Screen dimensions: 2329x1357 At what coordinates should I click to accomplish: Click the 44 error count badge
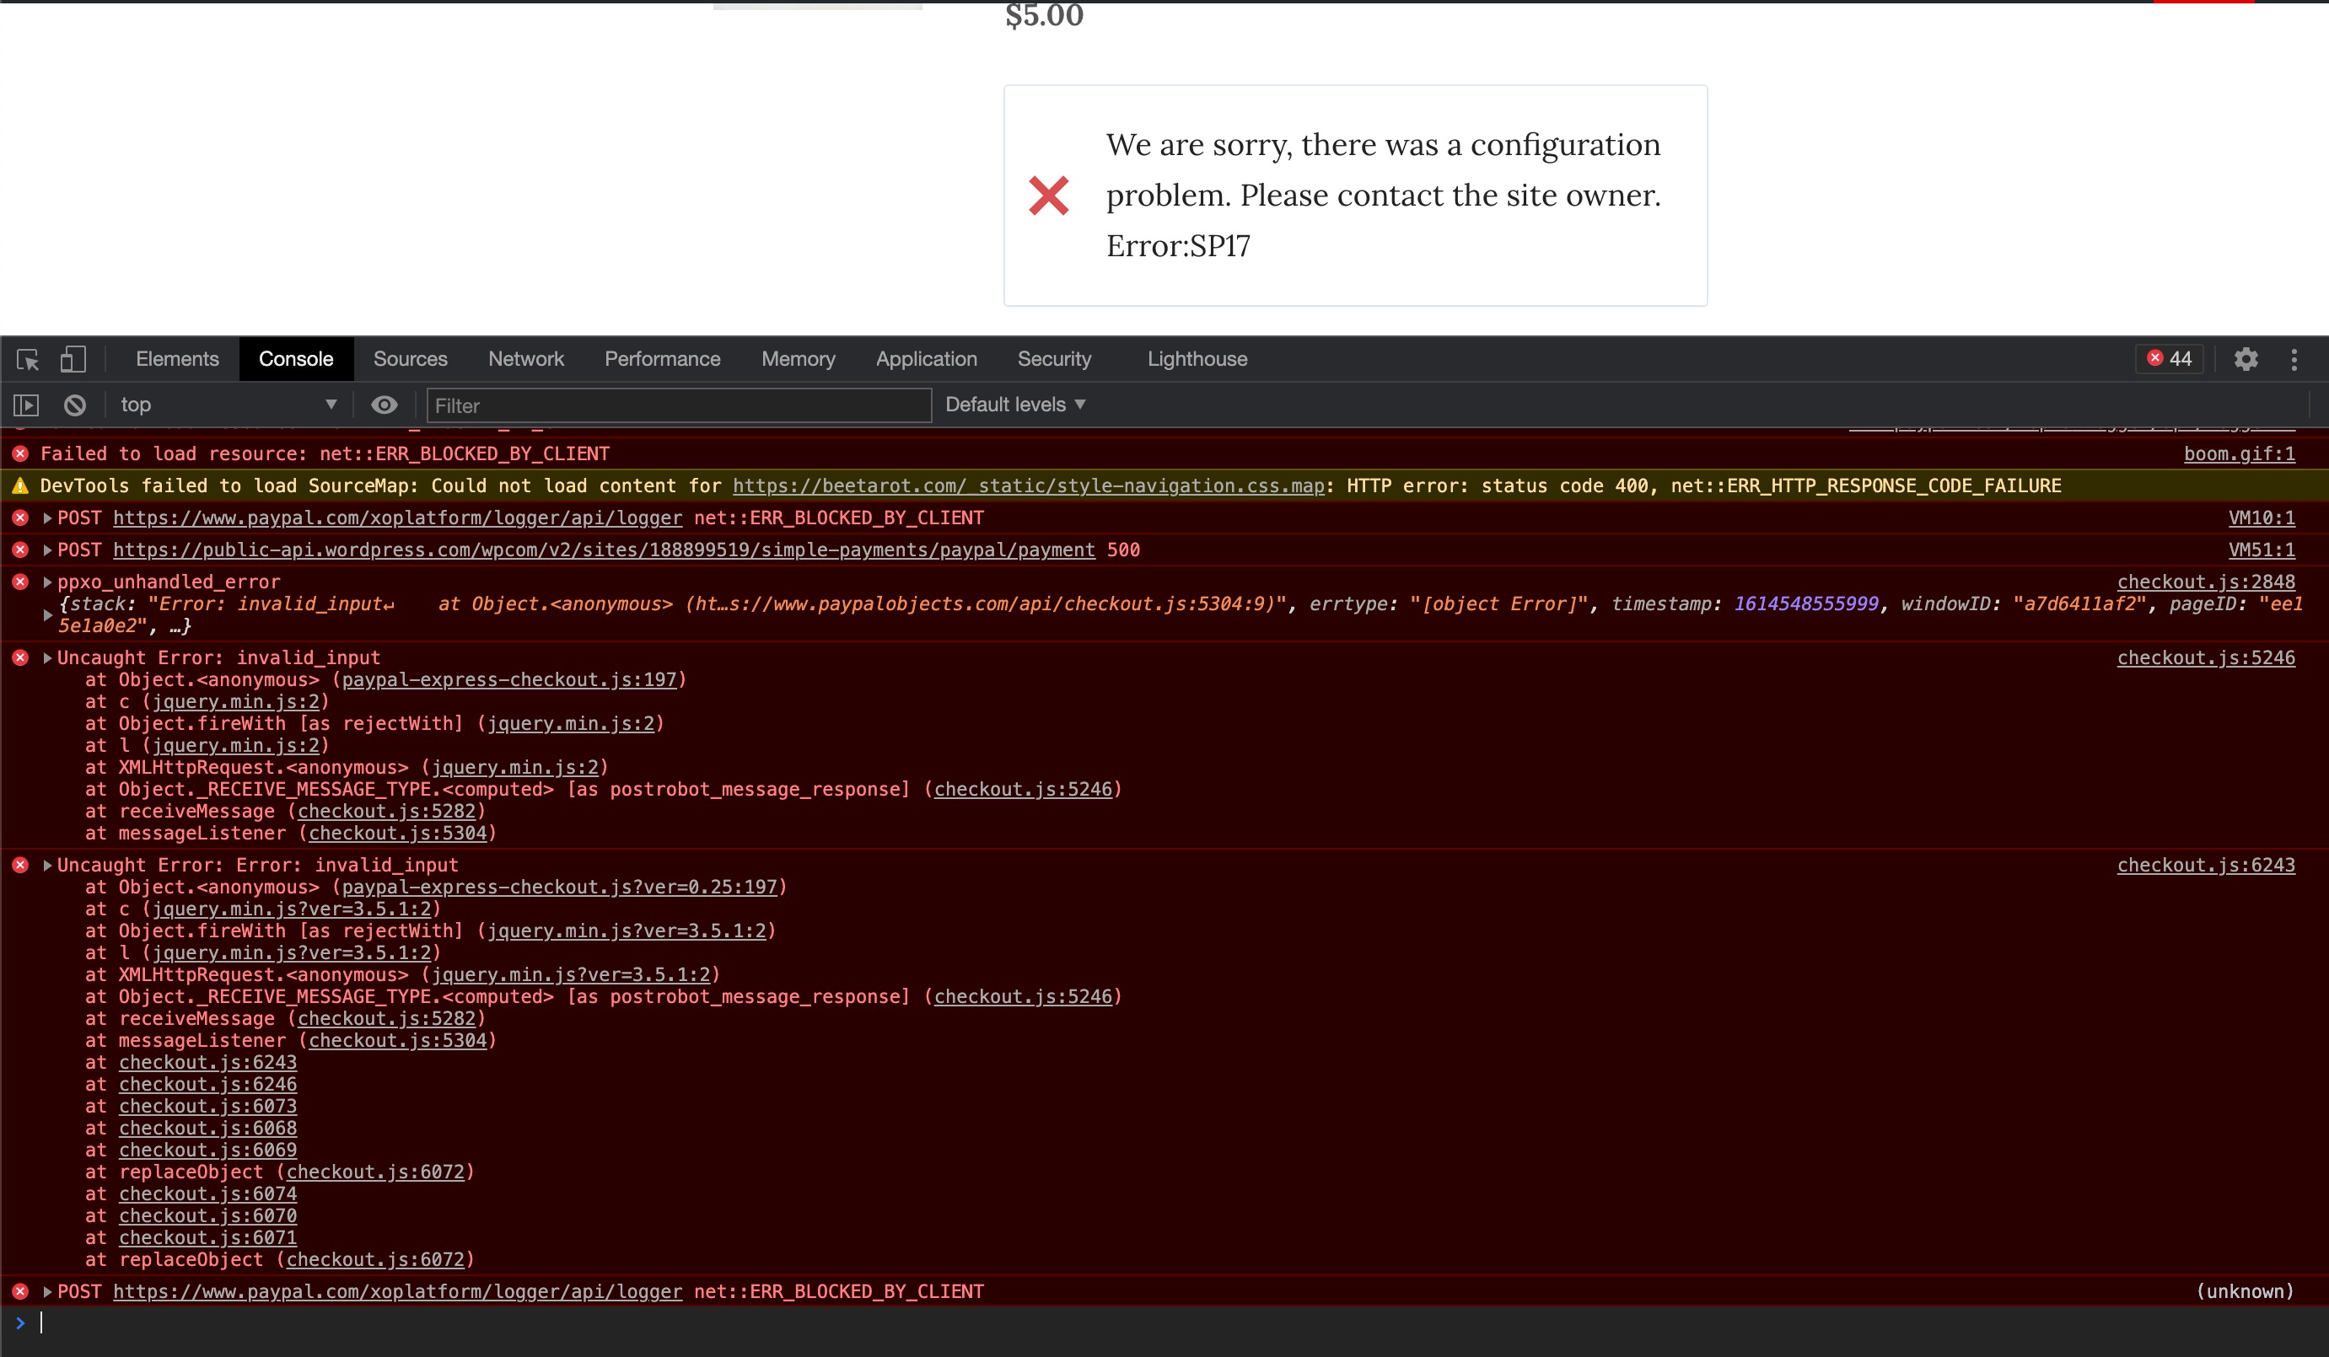click(x=2169, y=359)
